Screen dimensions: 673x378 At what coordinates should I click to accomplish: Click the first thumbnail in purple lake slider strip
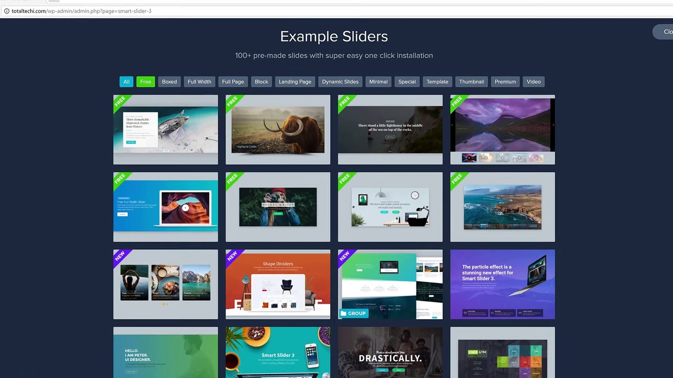coord(469,157)
